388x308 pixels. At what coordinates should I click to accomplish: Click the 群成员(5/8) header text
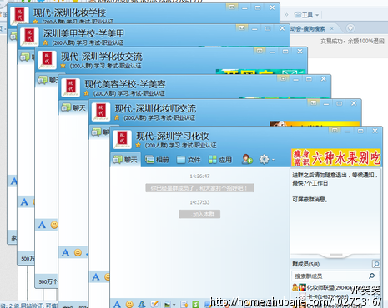(x=305, y=264)
